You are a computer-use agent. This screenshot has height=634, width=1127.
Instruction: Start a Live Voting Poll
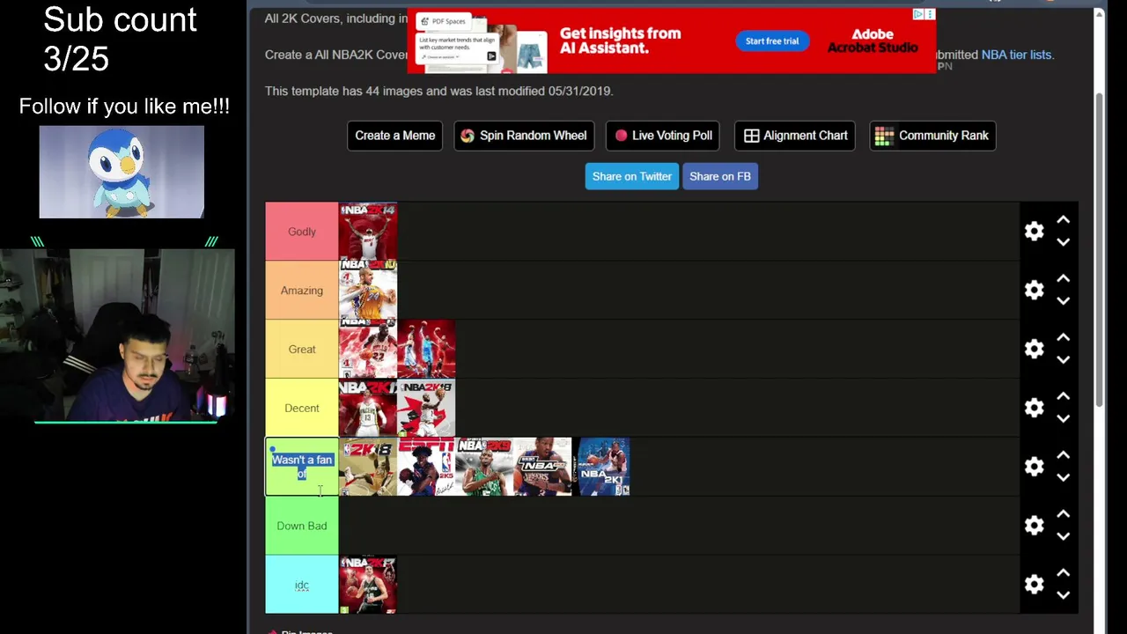pos(664,136)
